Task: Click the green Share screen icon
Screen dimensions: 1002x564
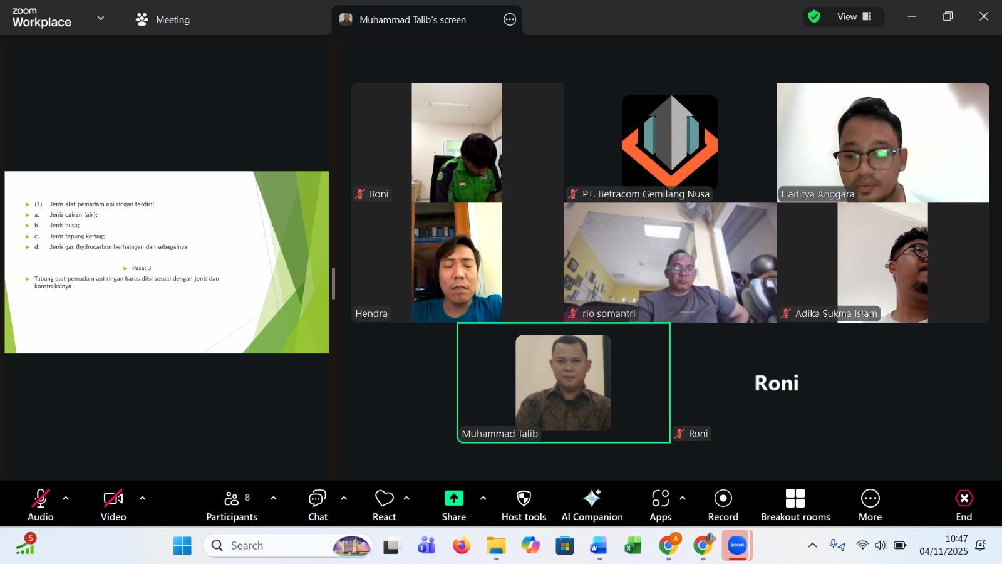Action: pyautogui.click(x=453, y=498)
